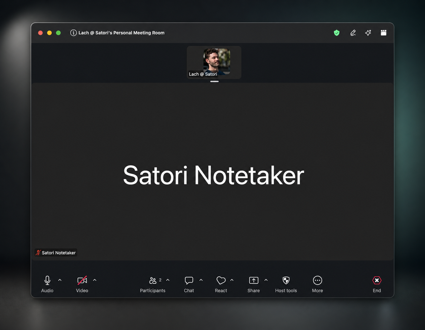This screenshot has height=330, width=425.
Task: Expand audio options chevron next to Audio
Action: pos(60,280)
